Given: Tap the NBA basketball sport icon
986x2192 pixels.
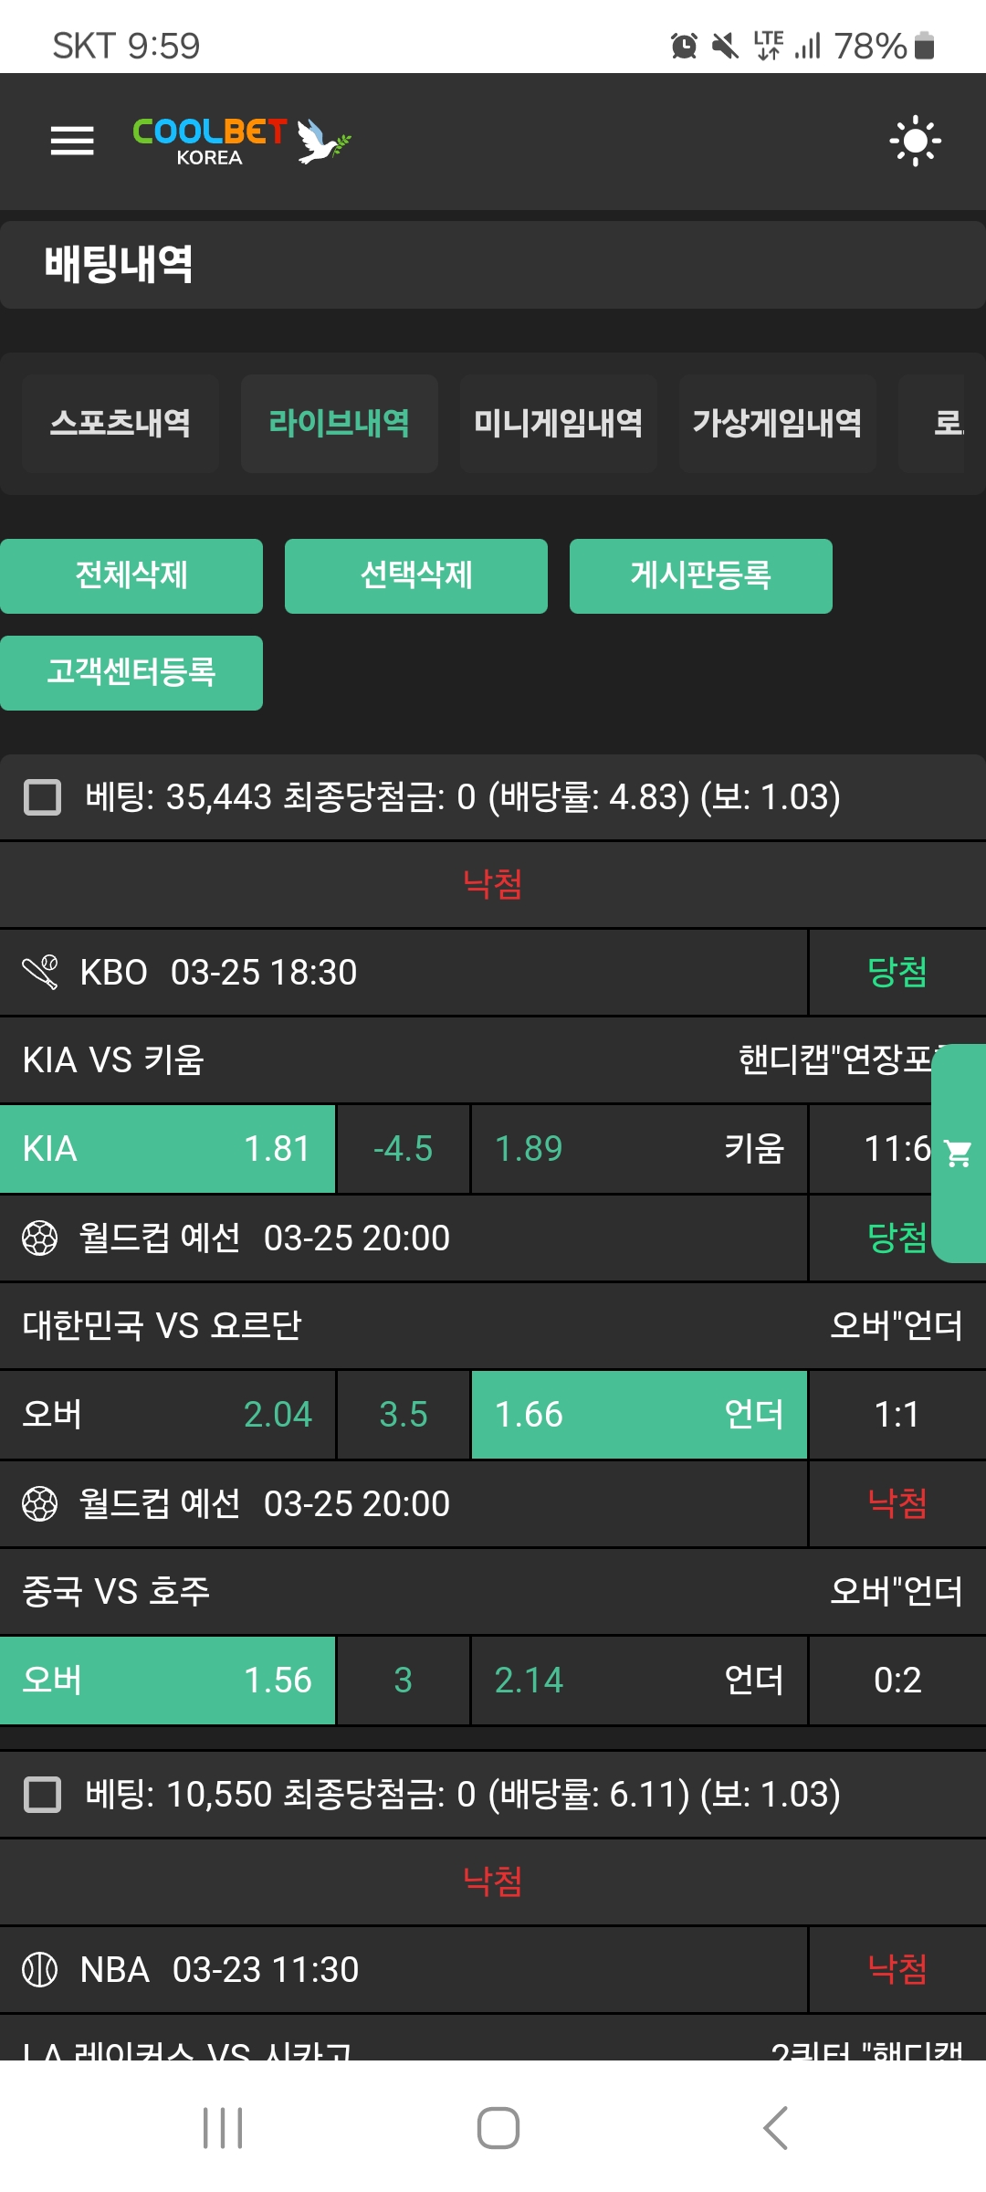Looking at the screenshot, I should click(x=40, y=1970).
